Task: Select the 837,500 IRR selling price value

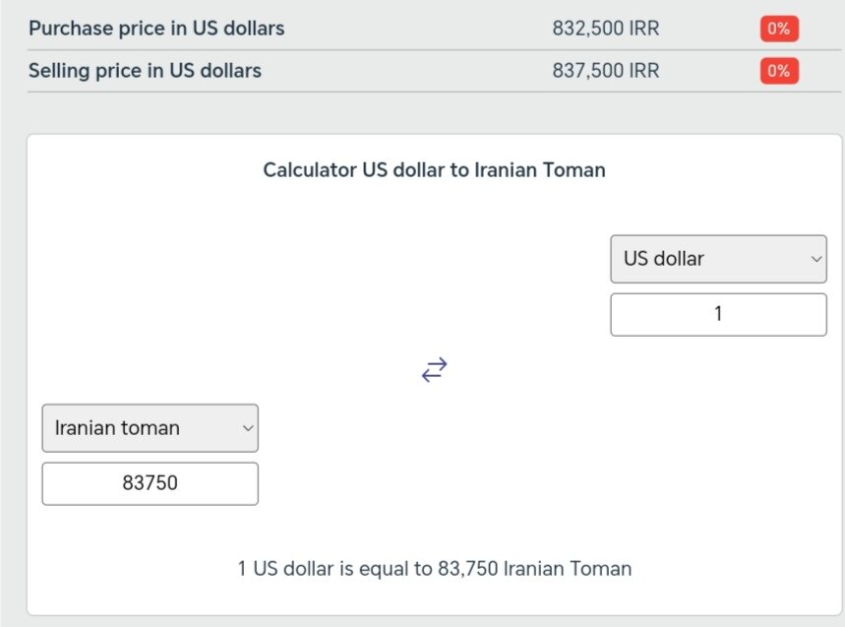Action: coord(604,70)
